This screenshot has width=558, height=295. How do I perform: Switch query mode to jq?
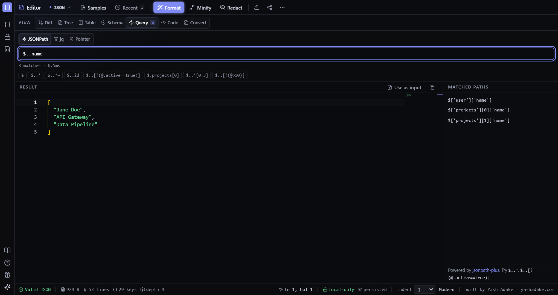click(x=59, y=39)
